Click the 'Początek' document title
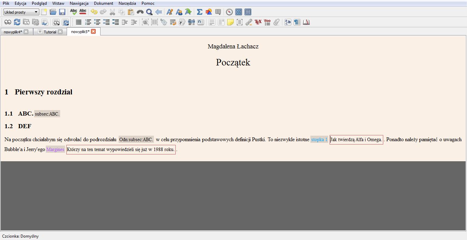This screenshot has width=467, height=240. coord(233,62)
